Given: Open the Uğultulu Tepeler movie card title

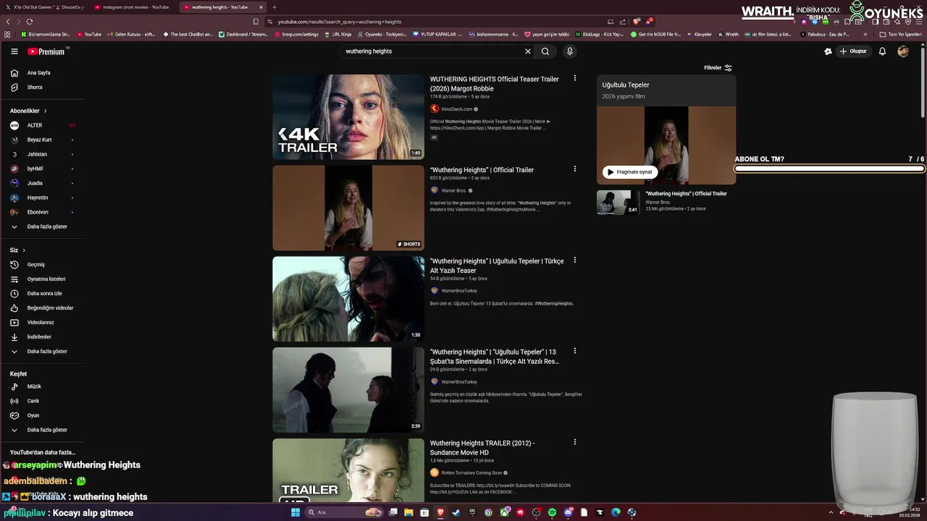Looking at the screenshot, I should [x=626, y=85].
